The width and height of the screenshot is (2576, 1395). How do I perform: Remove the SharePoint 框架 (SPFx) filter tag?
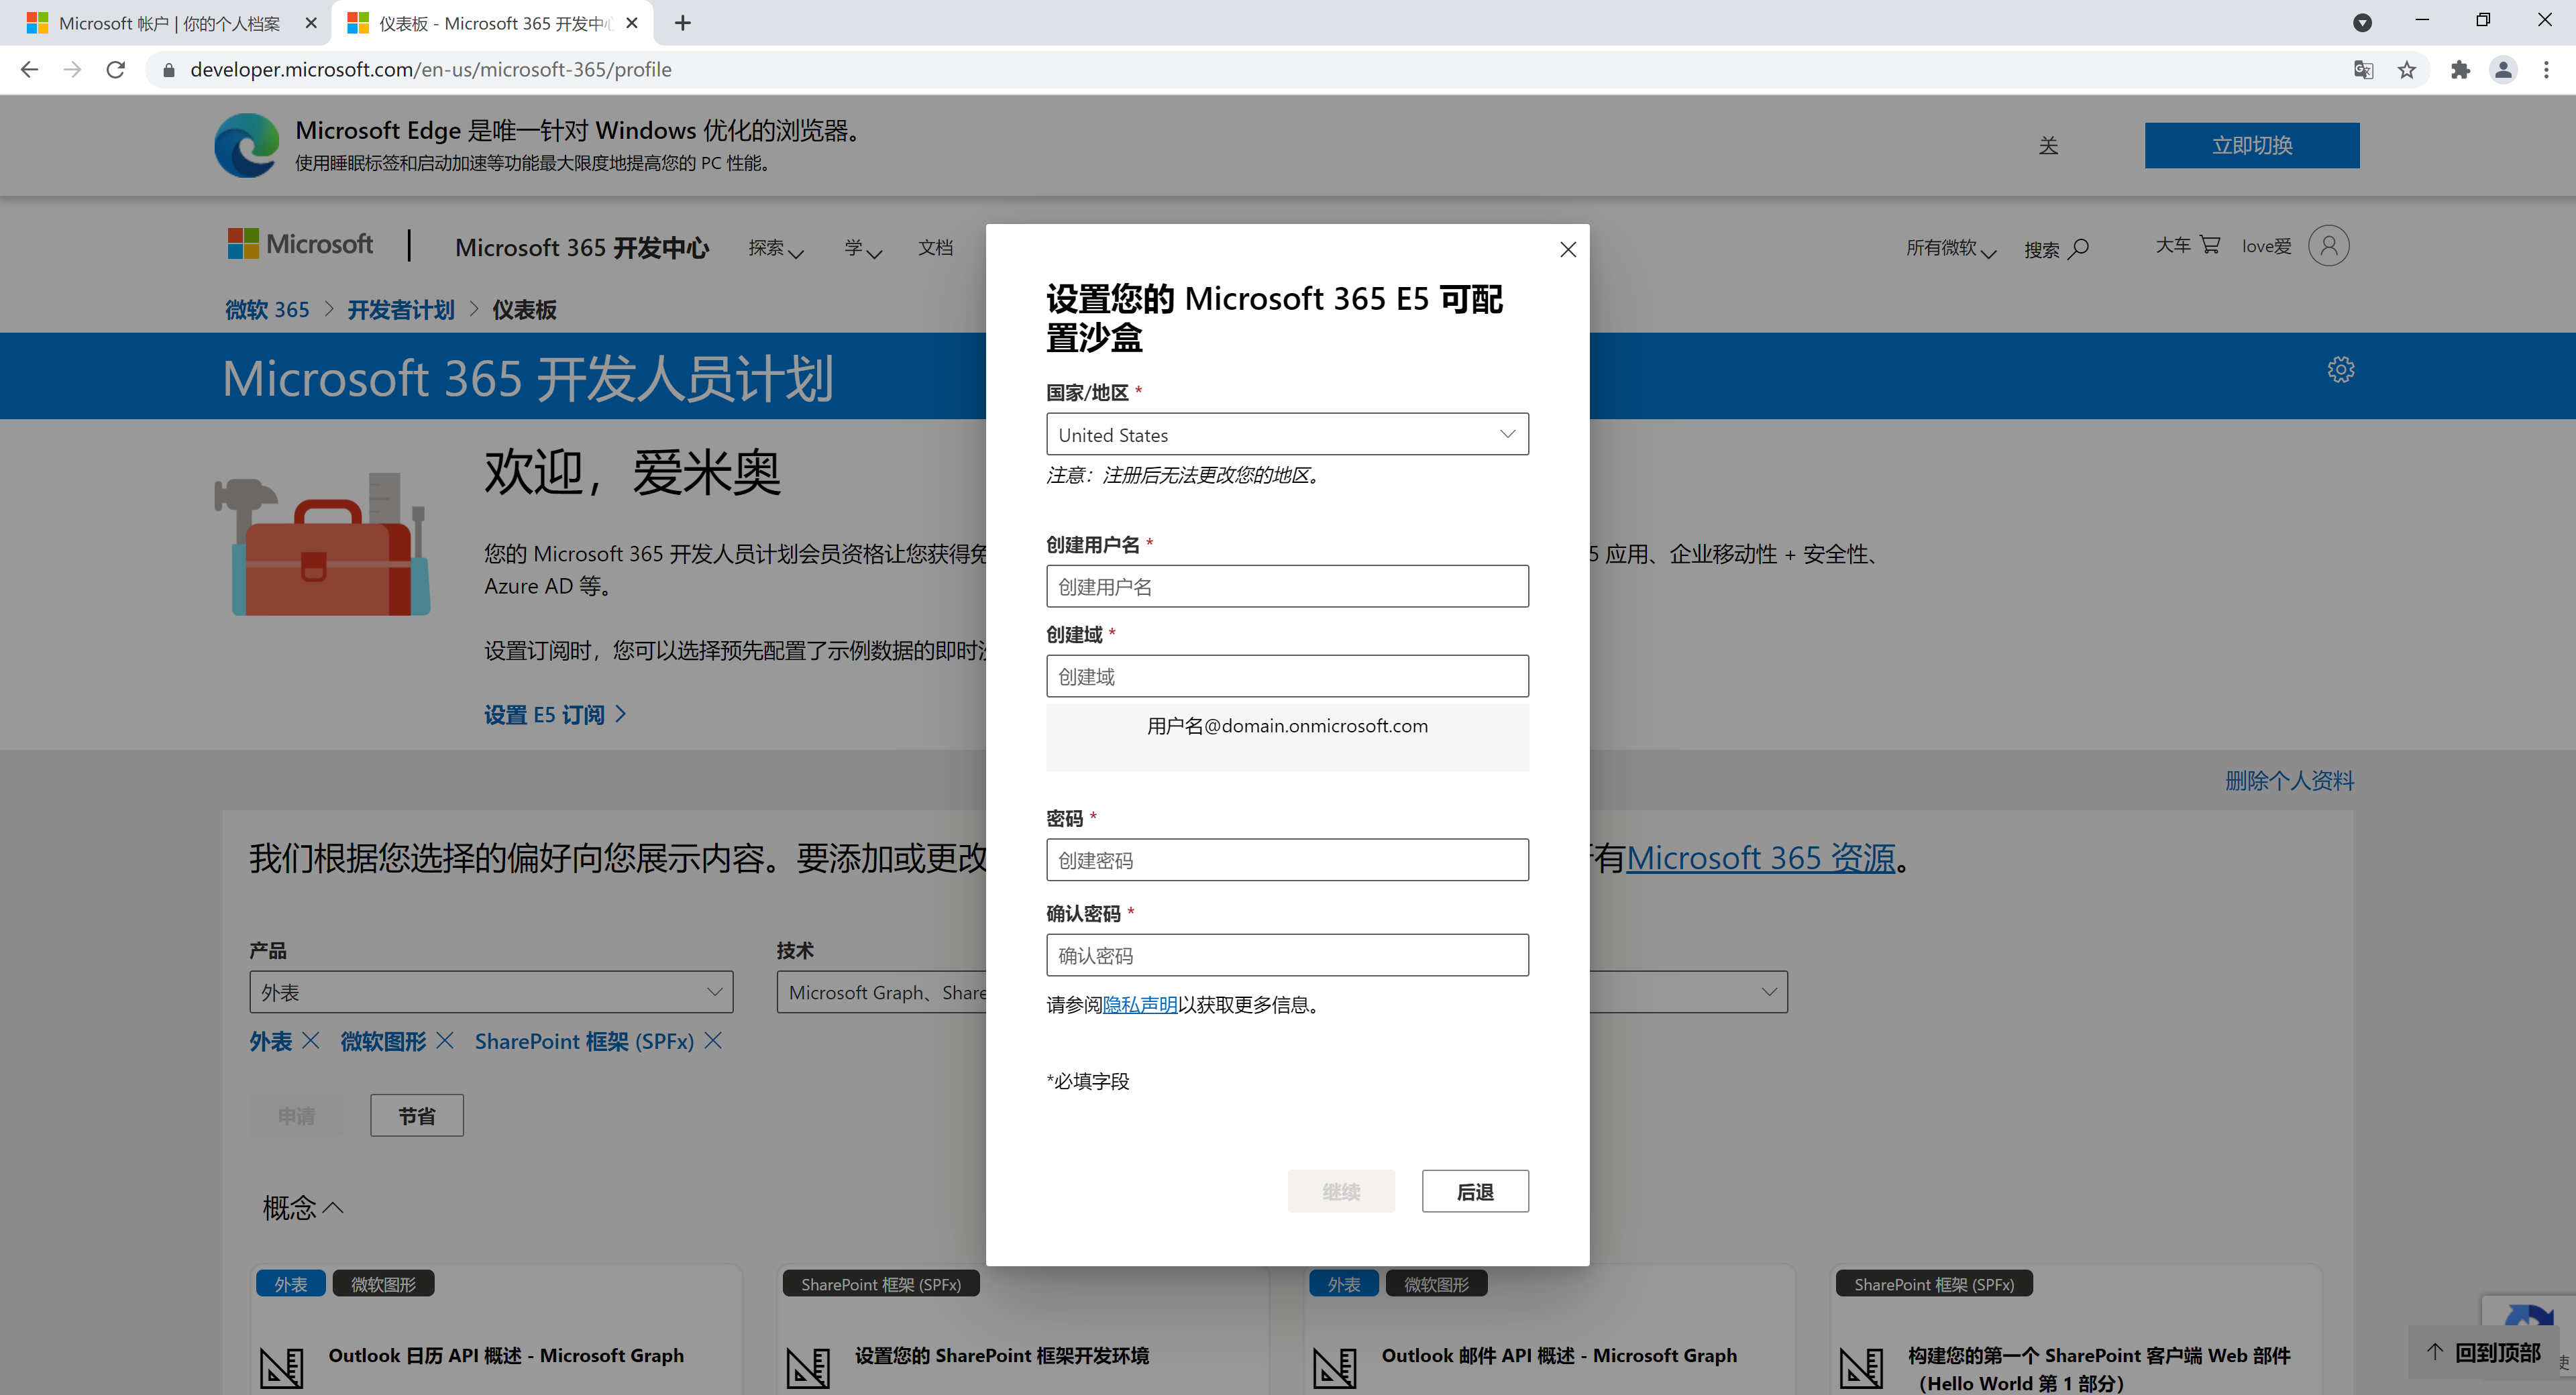pos(713,1041)
